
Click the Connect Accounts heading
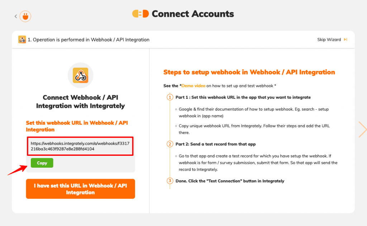192,14
